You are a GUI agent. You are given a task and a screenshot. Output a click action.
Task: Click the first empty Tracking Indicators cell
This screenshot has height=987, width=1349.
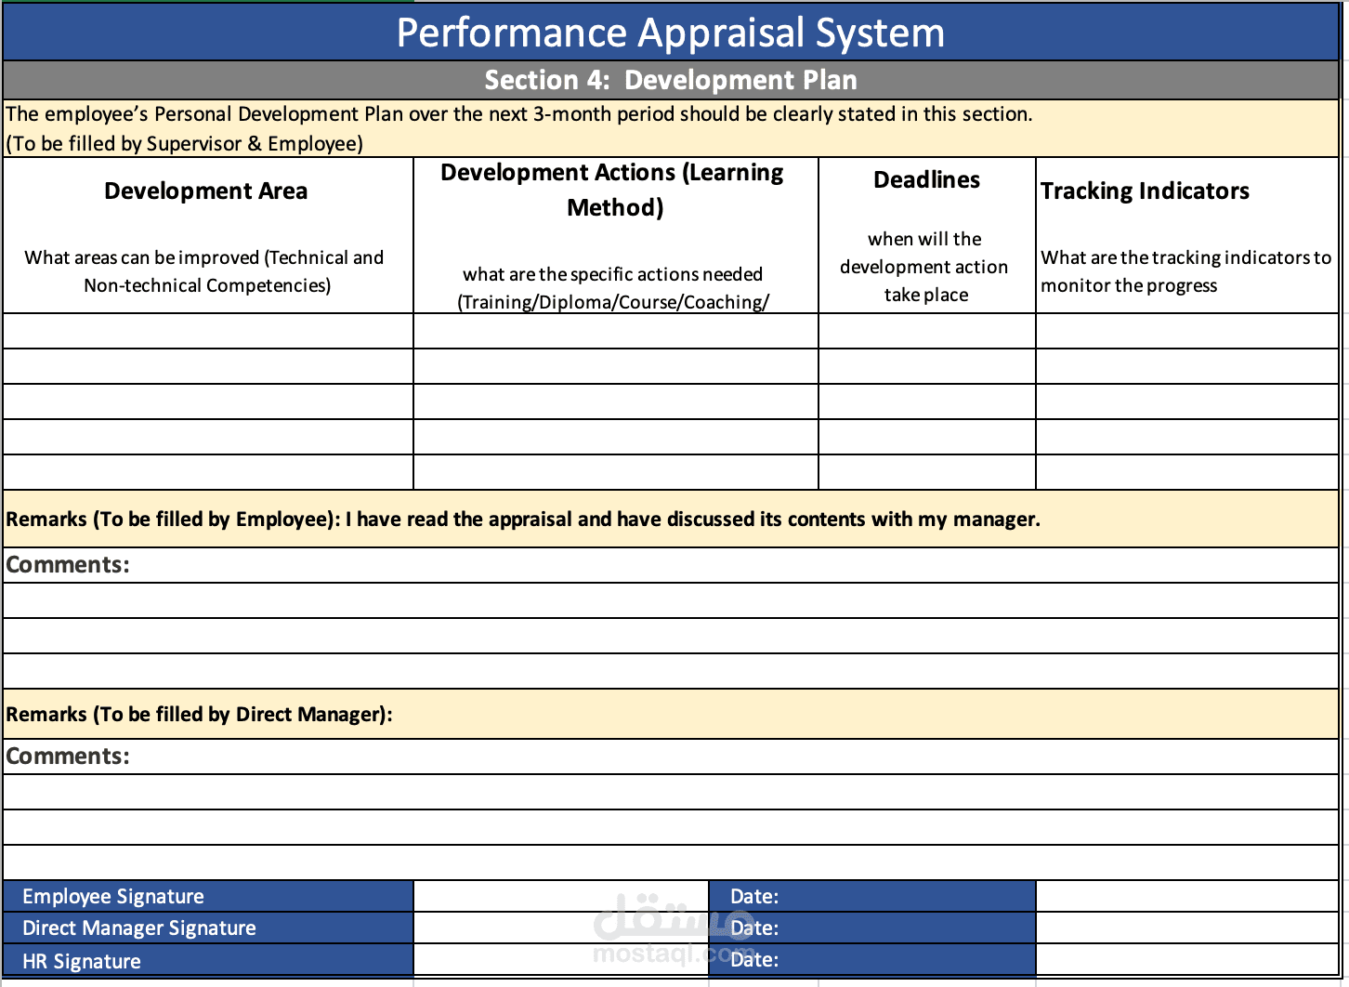click(1187, 331)
